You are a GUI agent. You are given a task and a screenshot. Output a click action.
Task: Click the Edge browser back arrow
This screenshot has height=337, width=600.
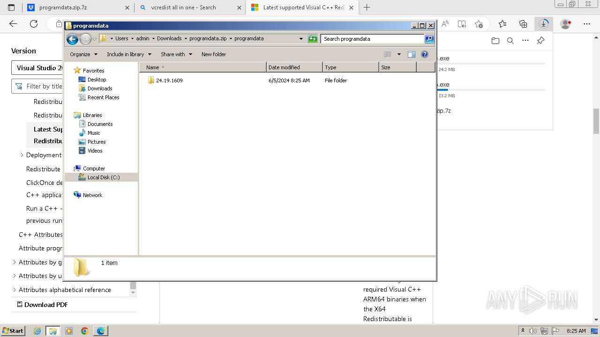[x=13, y=24]
